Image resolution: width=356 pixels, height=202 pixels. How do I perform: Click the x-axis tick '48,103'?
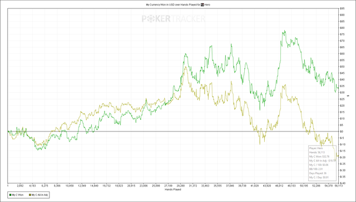[x=291, y=186]
